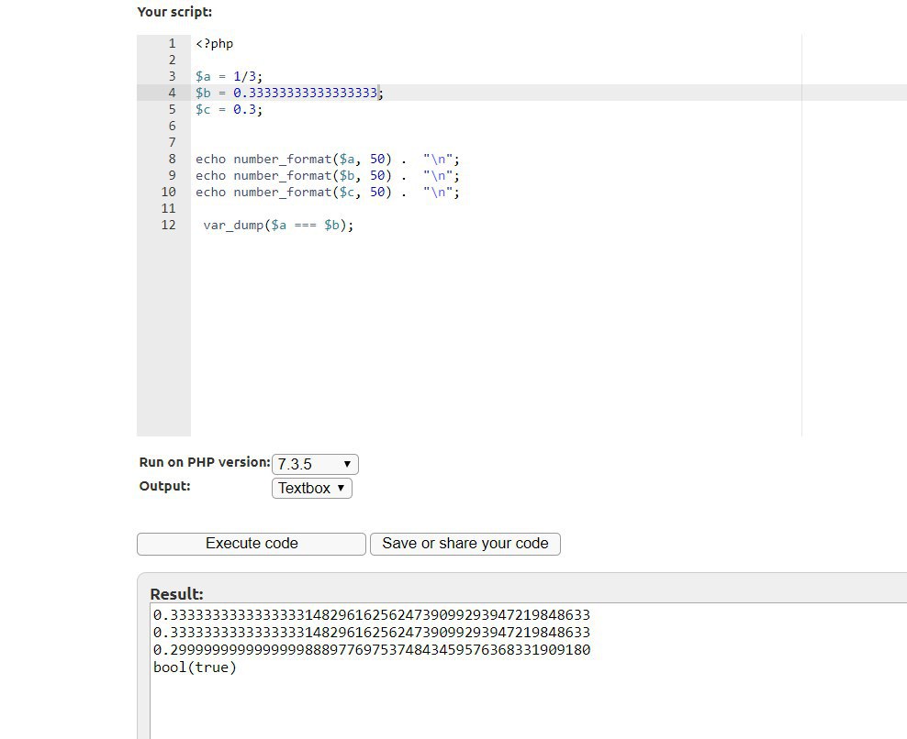Click line number 4 in the gutter
Screen dimensions: 907x739
(172, 93)
